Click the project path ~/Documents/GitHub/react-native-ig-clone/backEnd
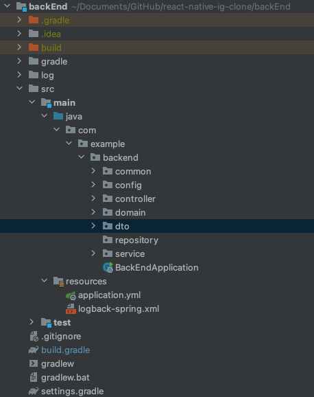 (181, 7)
